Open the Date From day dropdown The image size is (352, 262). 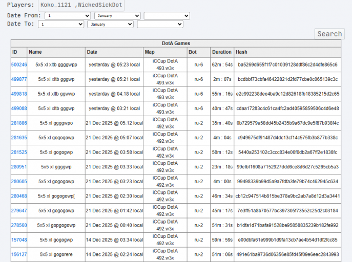point(68,16)
